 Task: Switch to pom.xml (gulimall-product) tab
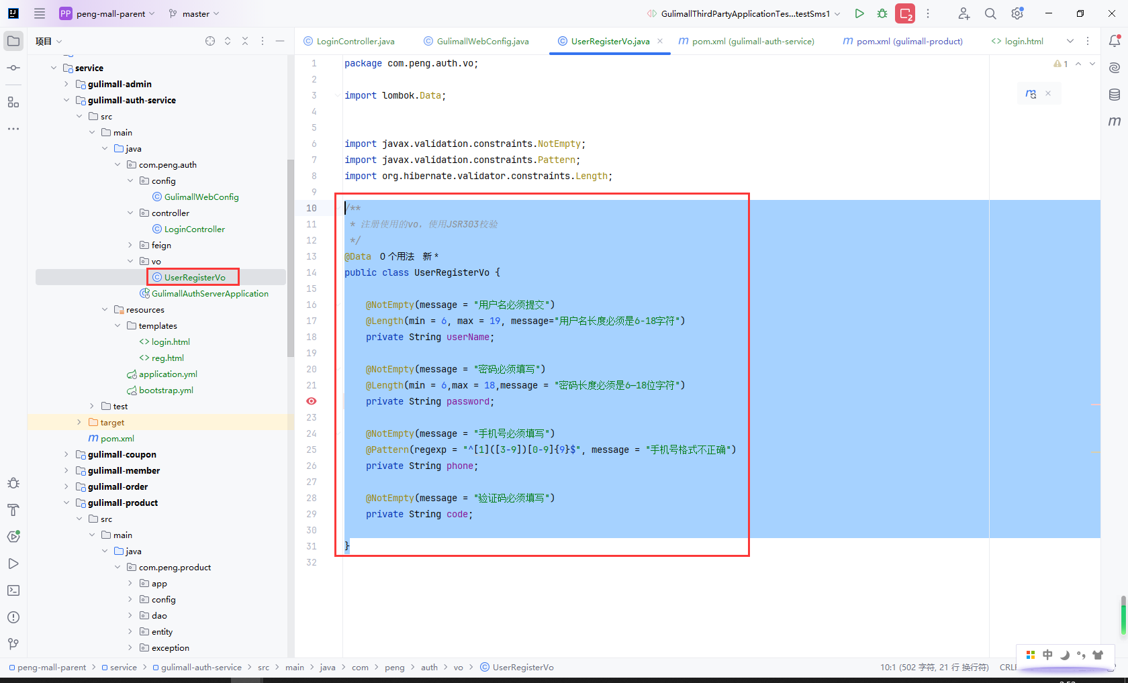pos(902,41)
